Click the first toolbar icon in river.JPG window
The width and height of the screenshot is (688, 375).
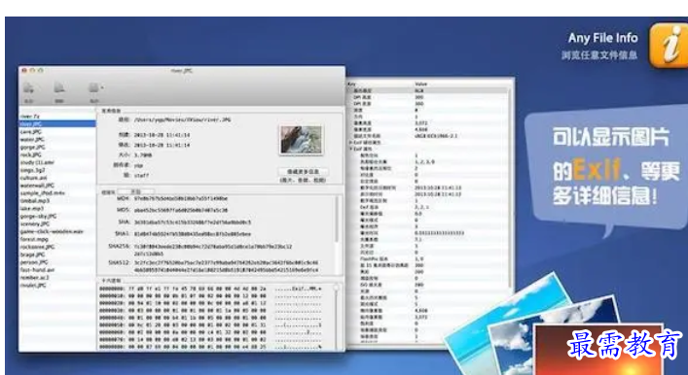28,89
